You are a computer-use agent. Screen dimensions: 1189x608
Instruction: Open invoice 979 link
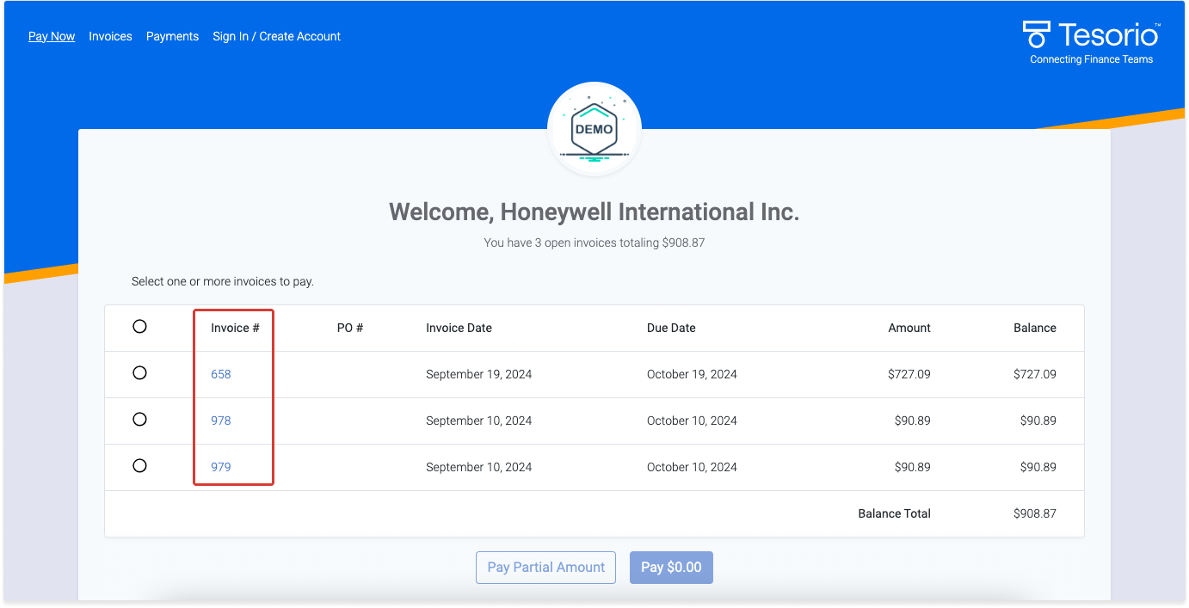[x=221, y=467]
